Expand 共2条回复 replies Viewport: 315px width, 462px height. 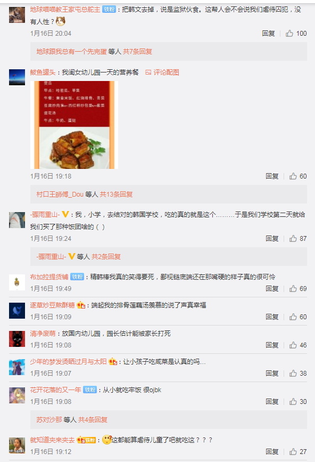coord(106,257)
